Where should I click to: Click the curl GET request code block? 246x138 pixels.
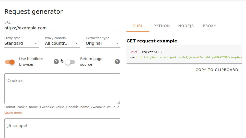pyautogui.click(x=184, y=54)
